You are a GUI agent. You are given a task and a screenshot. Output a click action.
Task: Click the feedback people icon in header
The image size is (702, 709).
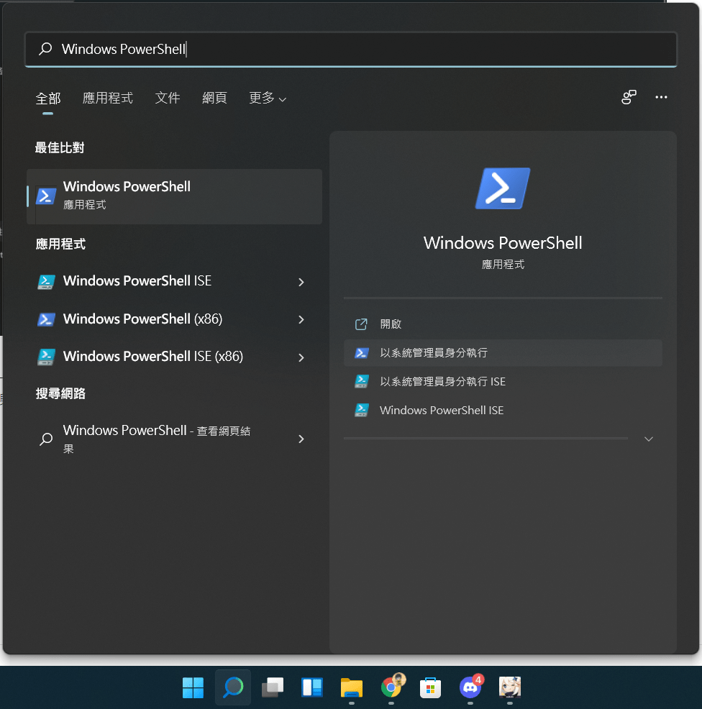pyautogui.click(x=629, y=98)
